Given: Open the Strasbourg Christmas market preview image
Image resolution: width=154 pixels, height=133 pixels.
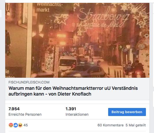Looking at the screenshot, I should tap(77, 40).
